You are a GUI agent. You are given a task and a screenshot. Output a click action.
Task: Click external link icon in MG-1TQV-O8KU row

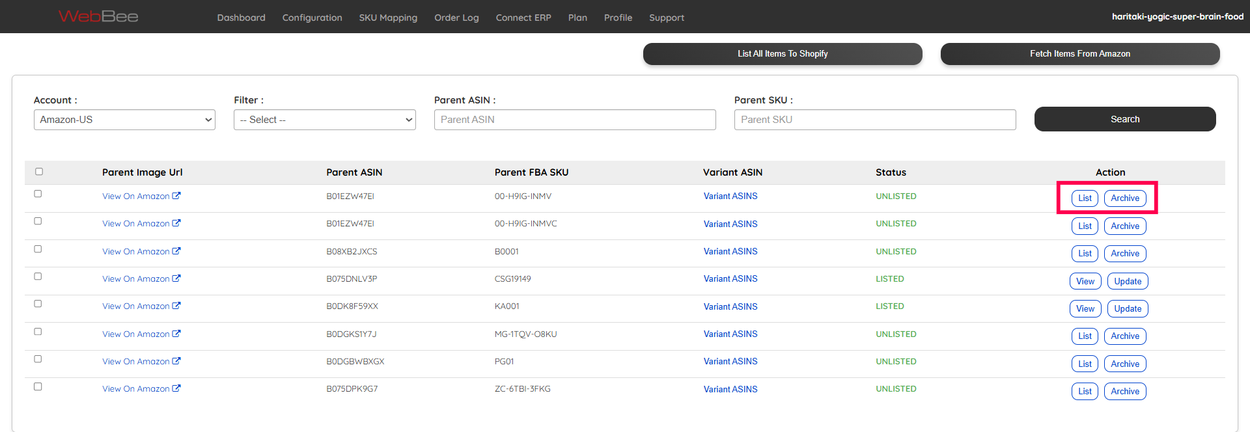176,334
